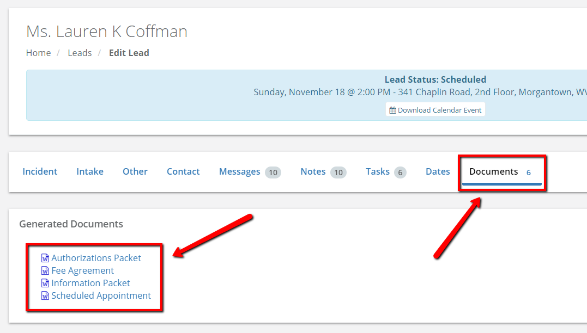Click the Sunday, November 18 appointment line
Image resolution: width=587 pixels, height=333 pixels.
pos(420,92)
